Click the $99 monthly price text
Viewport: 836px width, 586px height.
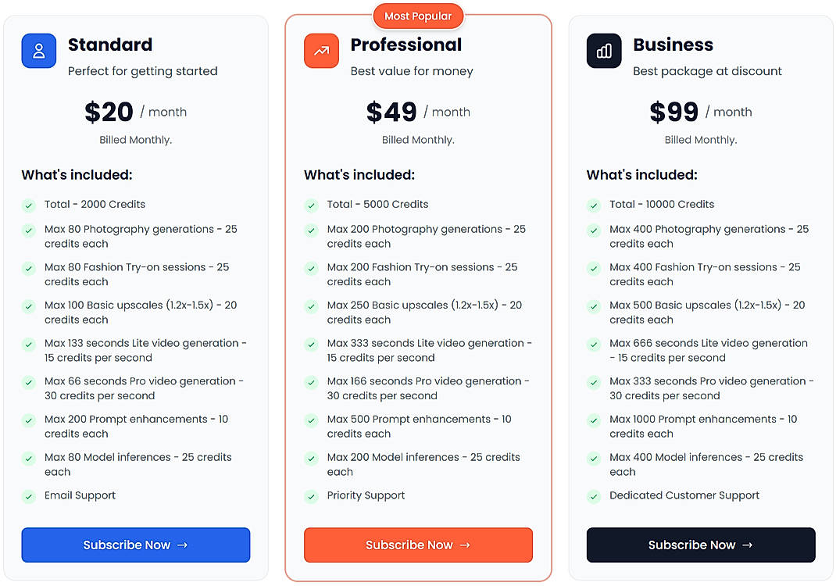pyautogui.click(x=673, y=111)
